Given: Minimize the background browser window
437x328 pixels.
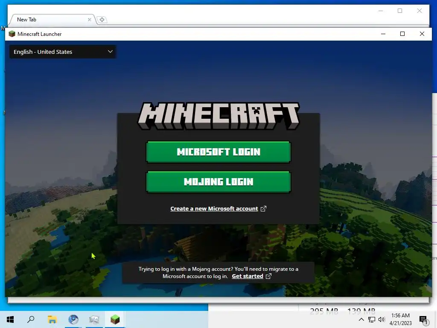Looking at the screenshot, I should click(381, 11).
